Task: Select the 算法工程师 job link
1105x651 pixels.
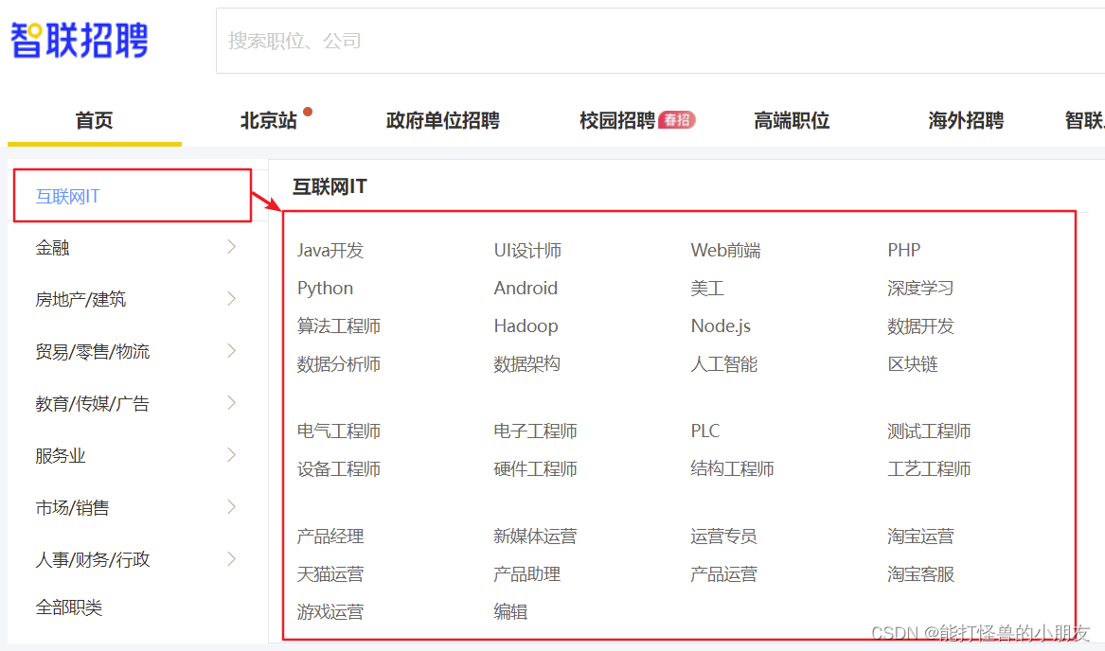Action: coord(338,326)
